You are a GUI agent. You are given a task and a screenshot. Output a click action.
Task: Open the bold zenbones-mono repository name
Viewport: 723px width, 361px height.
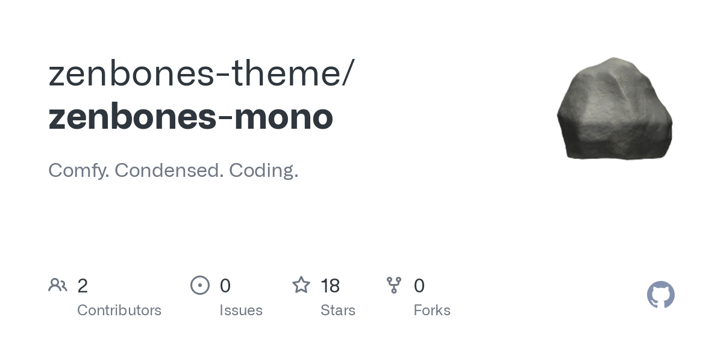coord(190,116)
